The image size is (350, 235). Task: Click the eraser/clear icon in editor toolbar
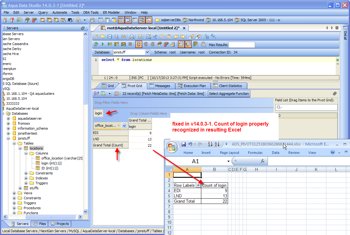[x=191, y=37]
